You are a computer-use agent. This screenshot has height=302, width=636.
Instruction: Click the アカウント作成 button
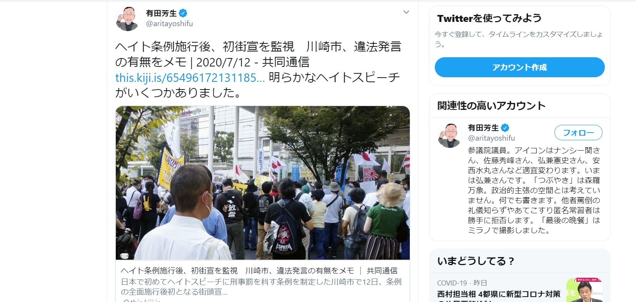pos(519,67)
